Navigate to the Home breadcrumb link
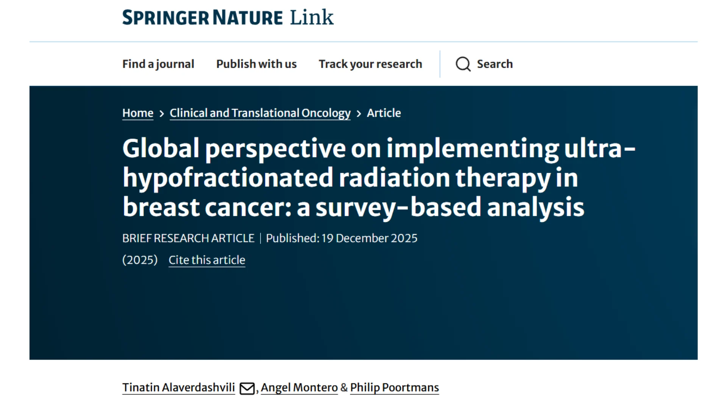Viewport: 727px width, 409px height. pyautogui.click(x=138, y=113)
